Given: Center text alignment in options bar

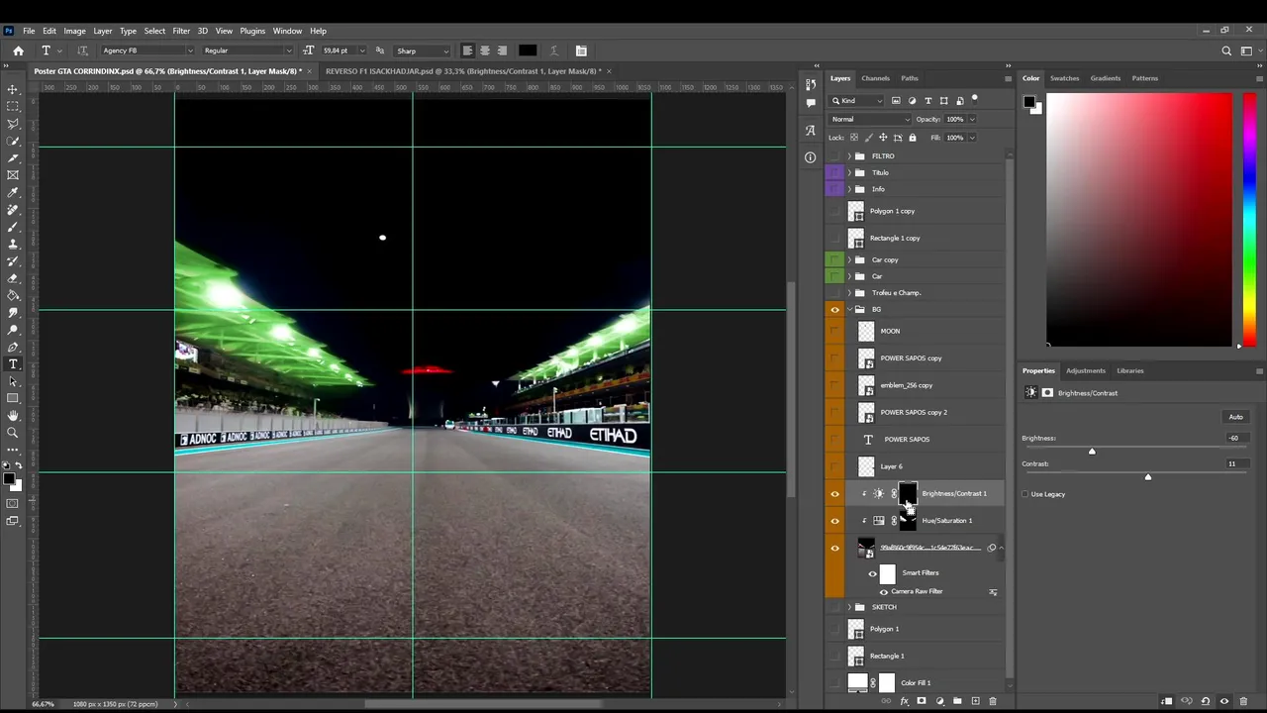Looking at the screenshot, I should coord(484,51).
